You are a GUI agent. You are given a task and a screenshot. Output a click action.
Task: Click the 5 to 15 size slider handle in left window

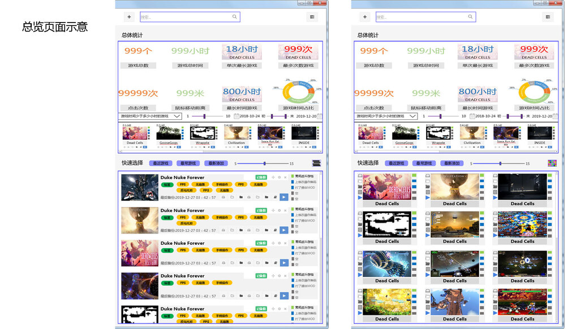point(264,163)
